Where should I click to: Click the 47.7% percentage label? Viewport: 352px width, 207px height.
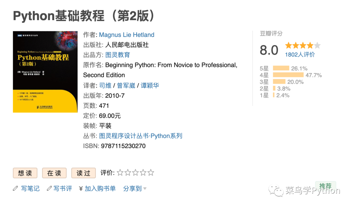tap(314, 75)
